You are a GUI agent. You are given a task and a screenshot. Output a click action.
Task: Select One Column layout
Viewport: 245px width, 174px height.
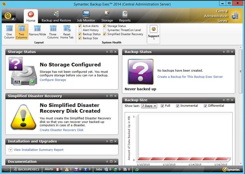9,32
